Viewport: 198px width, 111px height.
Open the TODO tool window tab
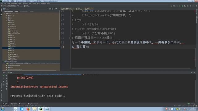[x=14, y=104]
